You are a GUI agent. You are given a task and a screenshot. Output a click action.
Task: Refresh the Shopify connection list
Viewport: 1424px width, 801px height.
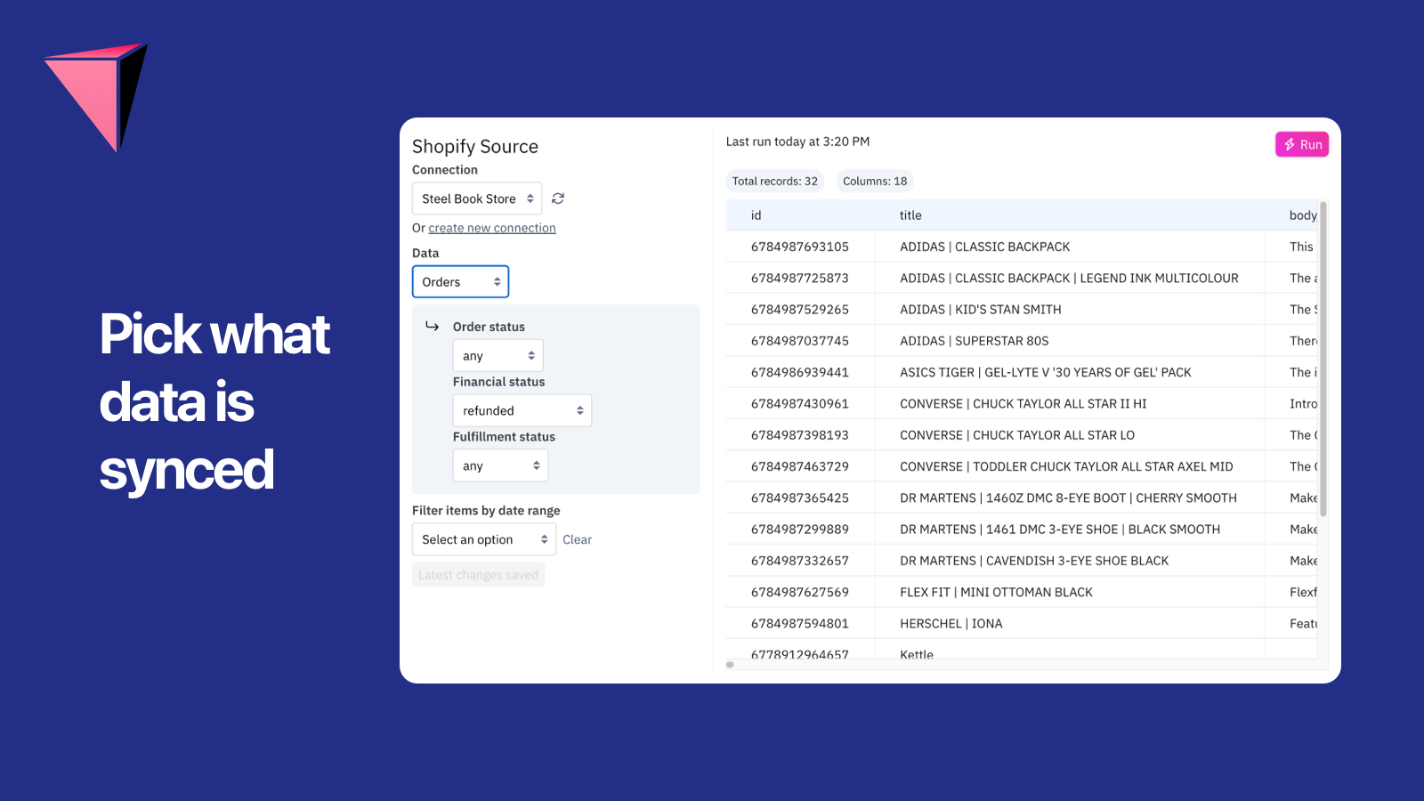(x=558, y=198)
